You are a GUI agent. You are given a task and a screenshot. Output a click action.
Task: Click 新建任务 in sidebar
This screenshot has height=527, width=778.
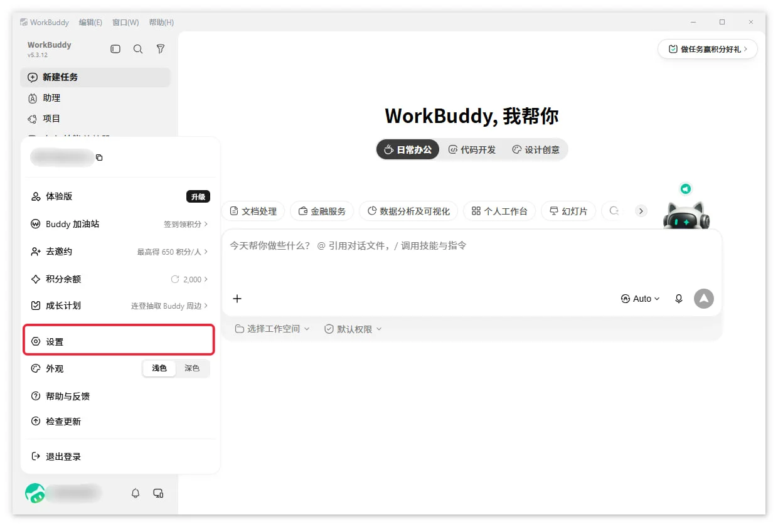95,77
